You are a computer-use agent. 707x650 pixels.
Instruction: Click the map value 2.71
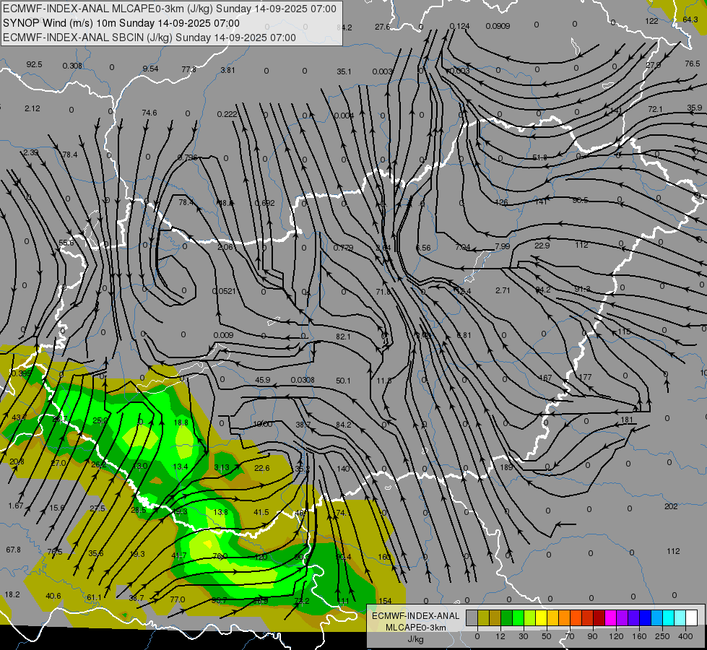503,290
